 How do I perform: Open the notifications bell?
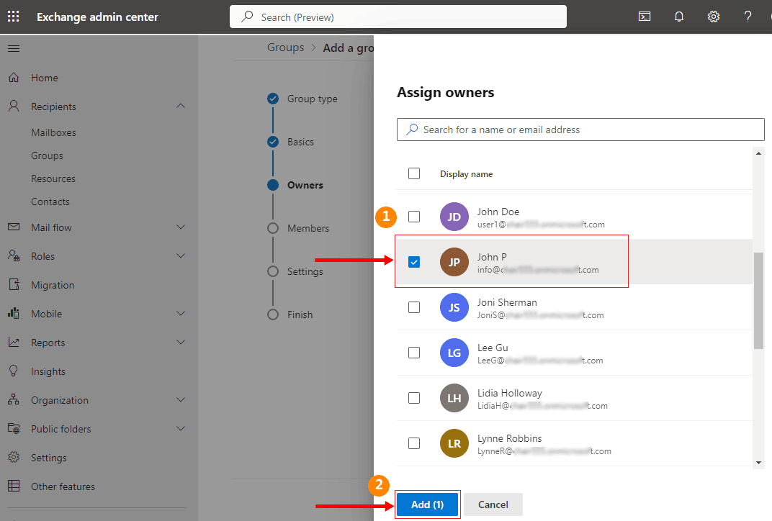pos(679,17)
